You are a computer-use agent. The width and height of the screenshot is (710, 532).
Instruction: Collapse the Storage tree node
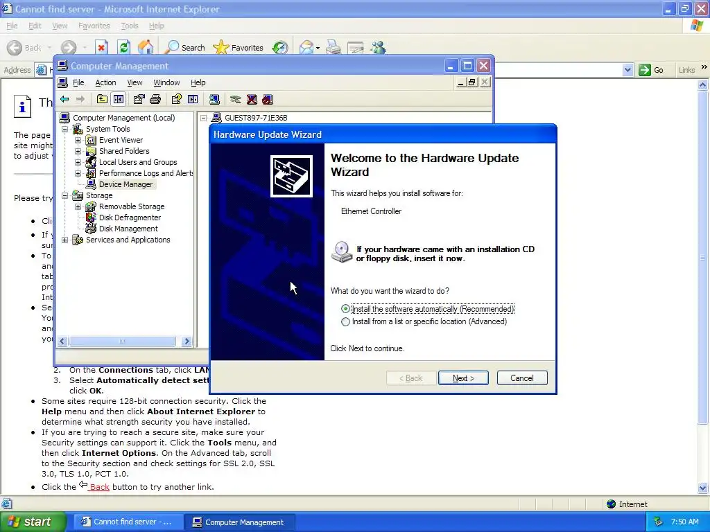click(x=65, y=195)
